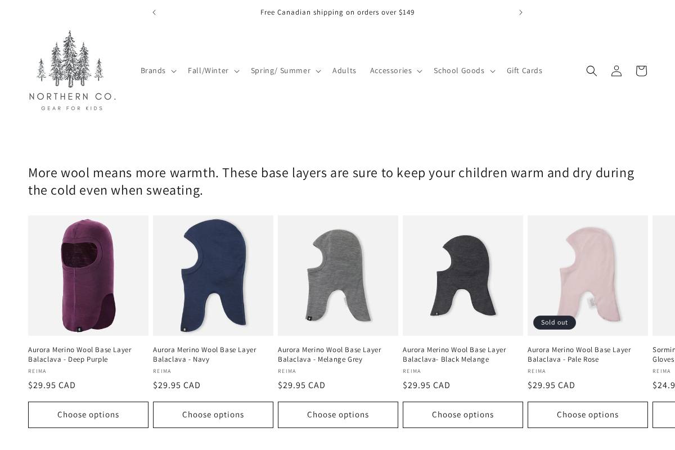
Task: Open the Fall/Winter menu
Action: click(x=213, y=70)
